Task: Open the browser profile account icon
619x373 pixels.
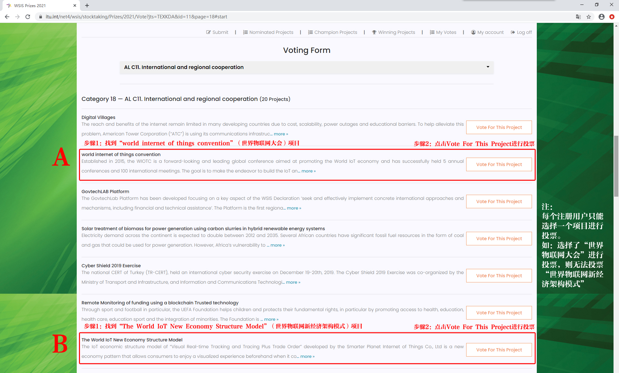Action: click(x=601, y=17)
